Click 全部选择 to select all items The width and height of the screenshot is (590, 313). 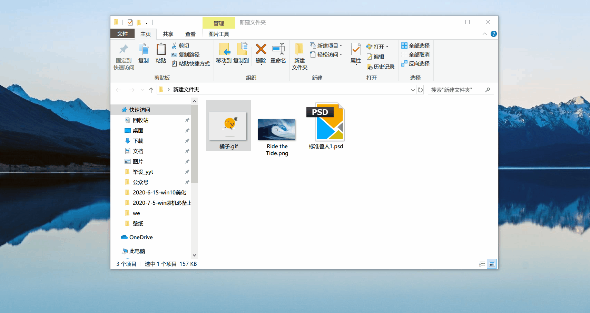click(x=415, y=45)
